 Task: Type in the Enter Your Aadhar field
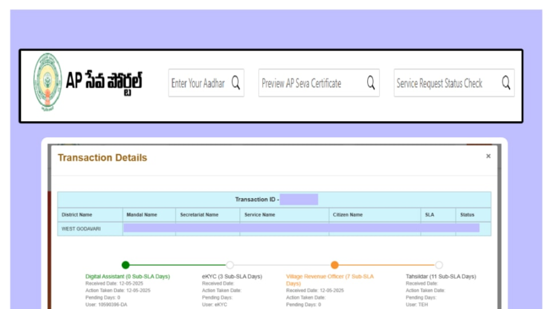tap(198, 83)
